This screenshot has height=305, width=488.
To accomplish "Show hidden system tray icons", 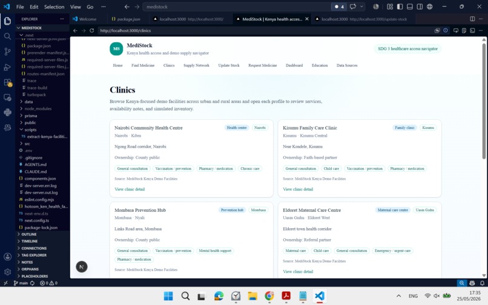I will coord(398,296).
